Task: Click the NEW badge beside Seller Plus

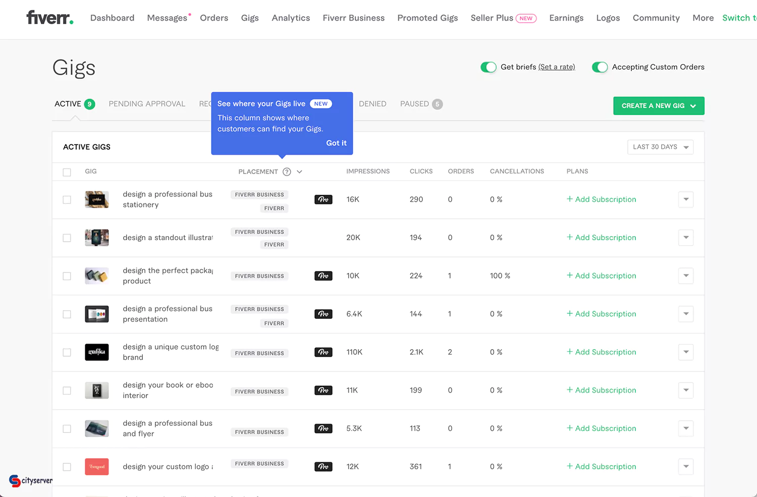Action: (x=526, y=18)
